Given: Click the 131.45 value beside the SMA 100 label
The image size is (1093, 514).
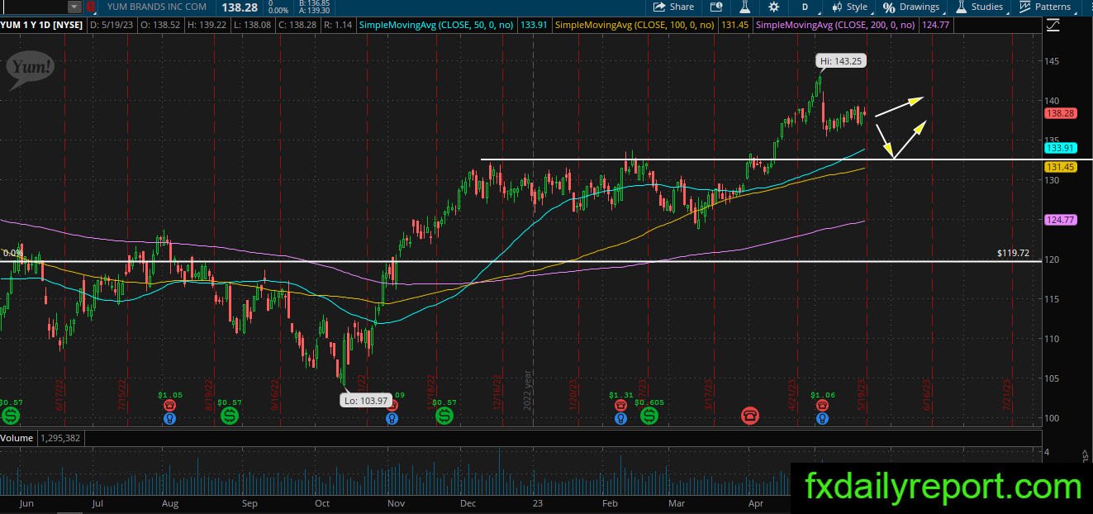Looking at the screenshot, I should point(737,25).
